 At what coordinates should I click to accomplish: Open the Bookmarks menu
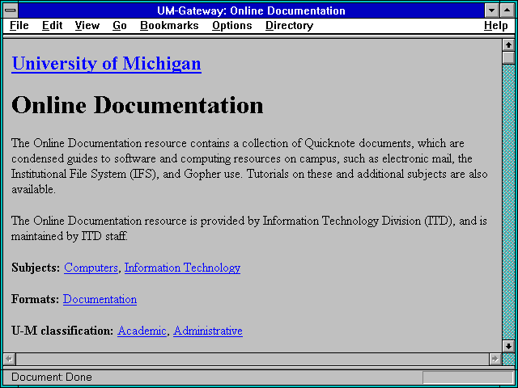[x=169, y=26]
